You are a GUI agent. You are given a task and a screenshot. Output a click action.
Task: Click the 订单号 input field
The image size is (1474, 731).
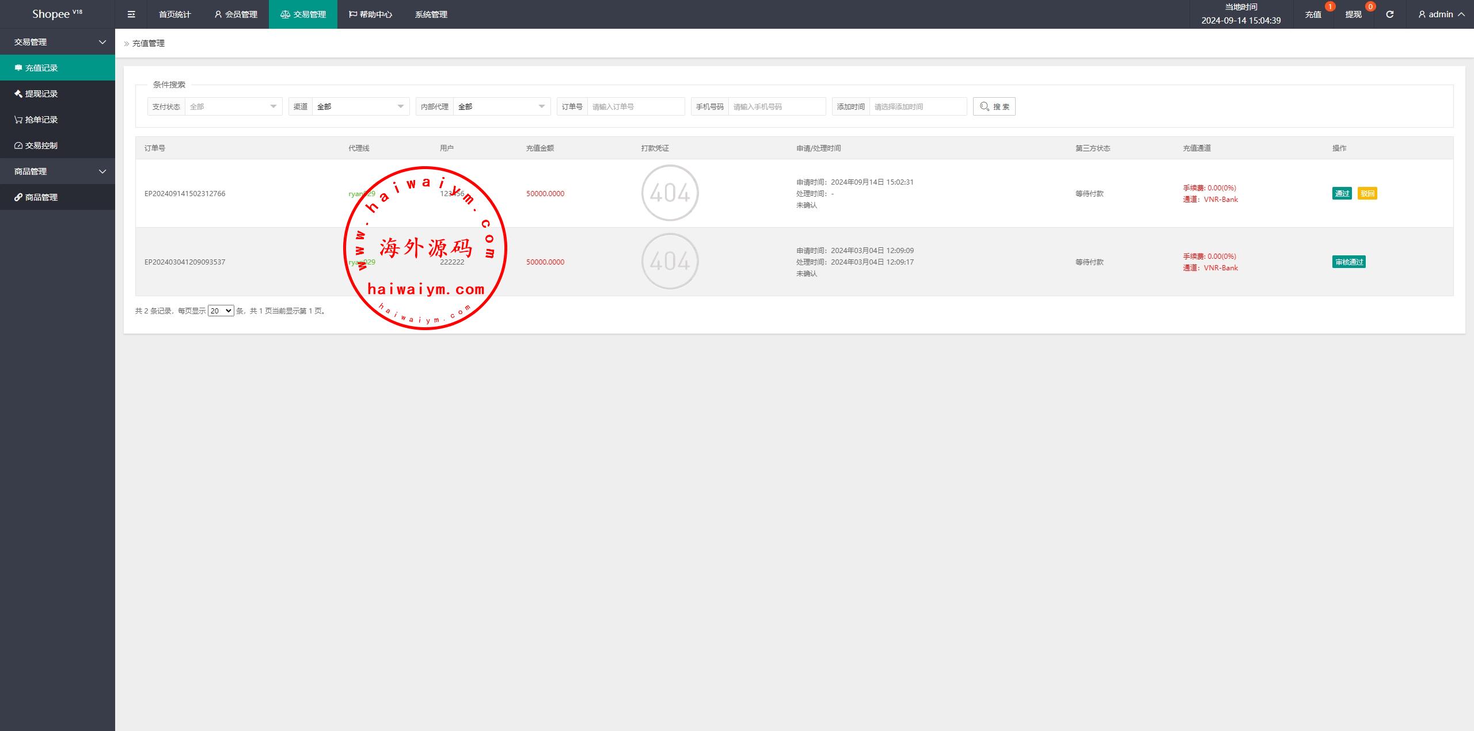tap(636, 106)
